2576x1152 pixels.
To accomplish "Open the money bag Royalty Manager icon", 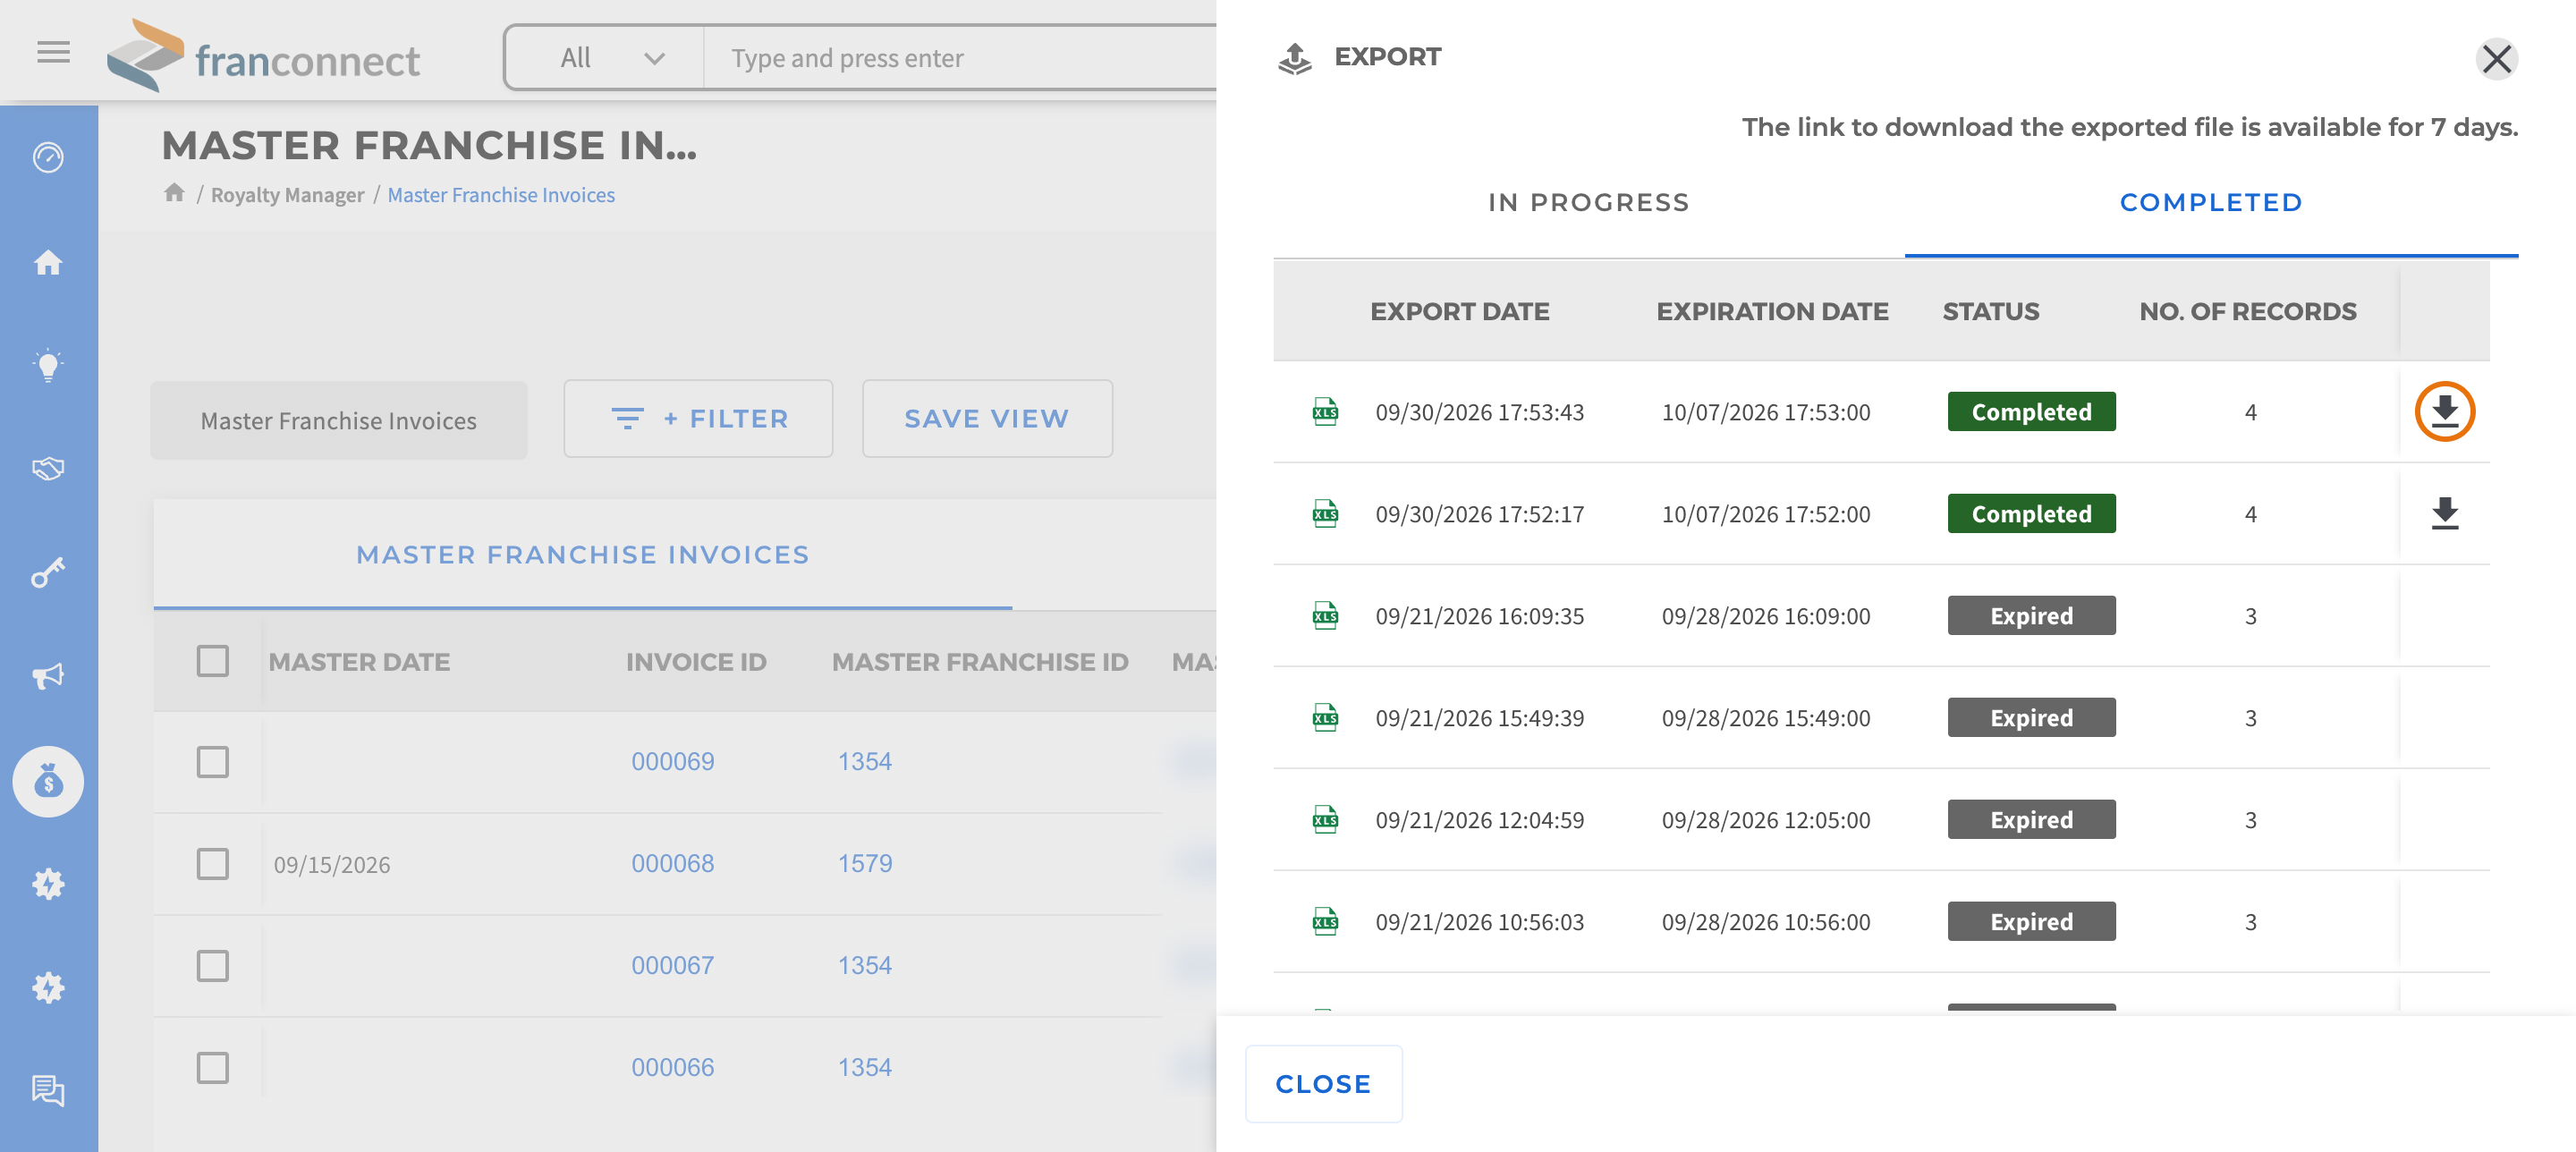I will point(48,781).
